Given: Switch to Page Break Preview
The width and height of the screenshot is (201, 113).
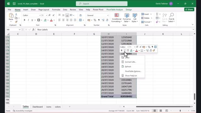Looking at the screenshot, I should (x=166, y=111).
